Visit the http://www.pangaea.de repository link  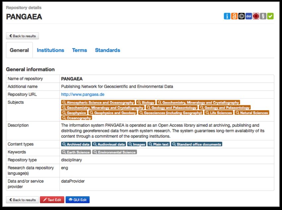[x=83, y=95]
